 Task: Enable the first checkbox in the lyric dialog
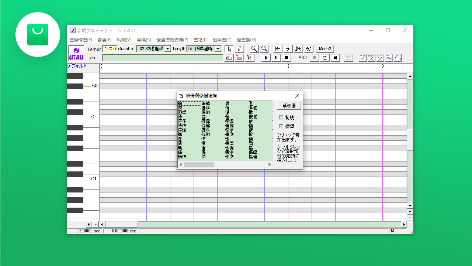[281, 117]
